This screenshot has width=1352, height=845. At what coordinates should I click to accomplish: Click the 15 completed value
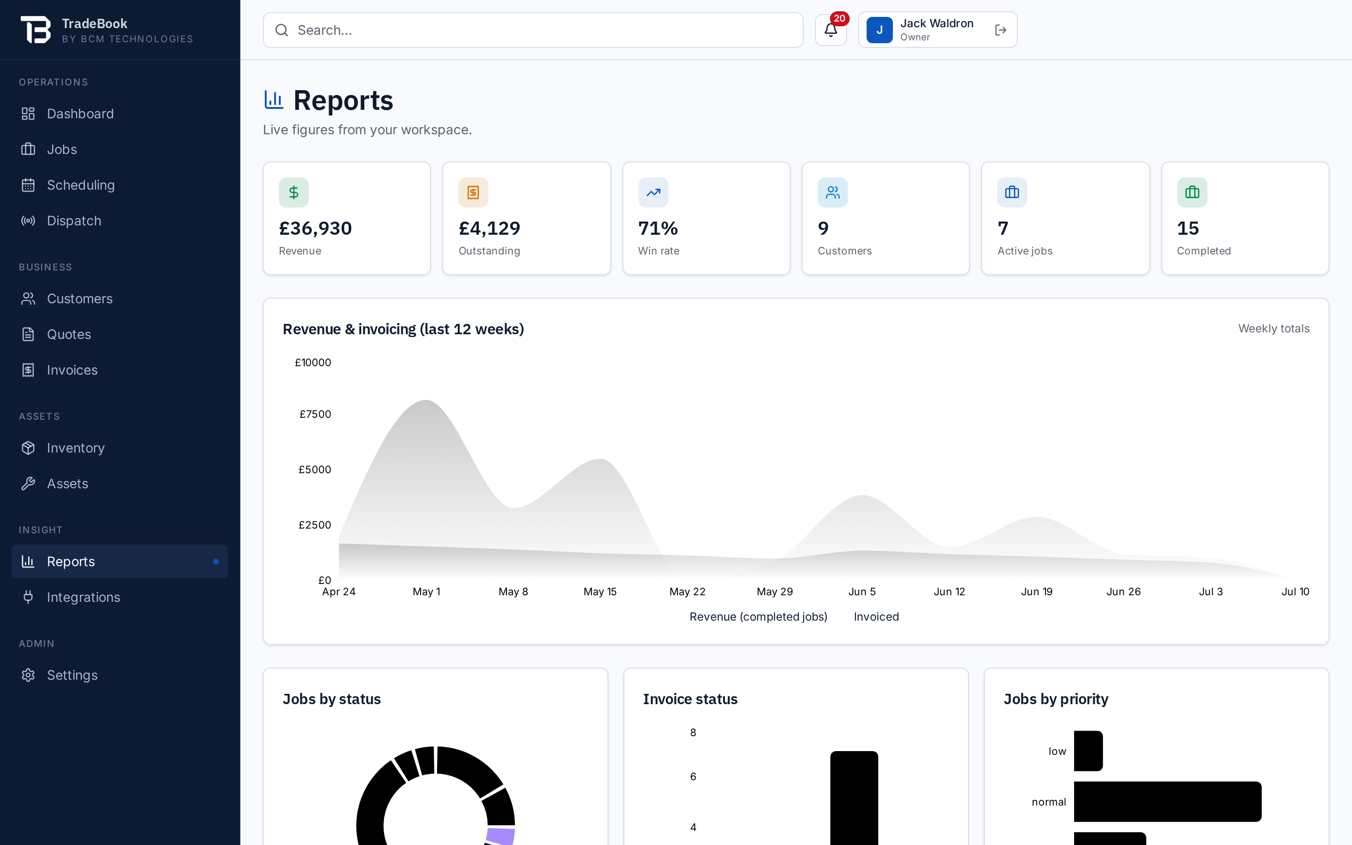[1188, 228]
